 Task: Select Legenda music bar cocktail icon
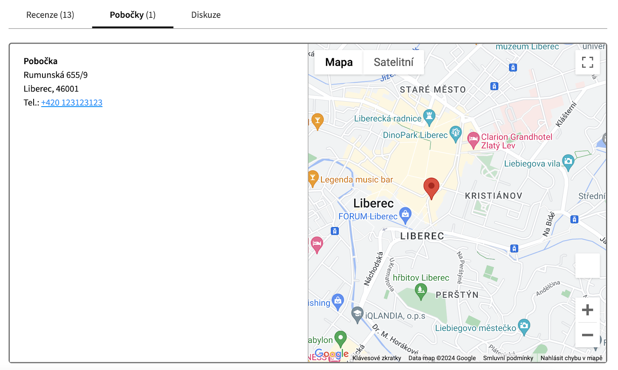[x=313, y=179]
